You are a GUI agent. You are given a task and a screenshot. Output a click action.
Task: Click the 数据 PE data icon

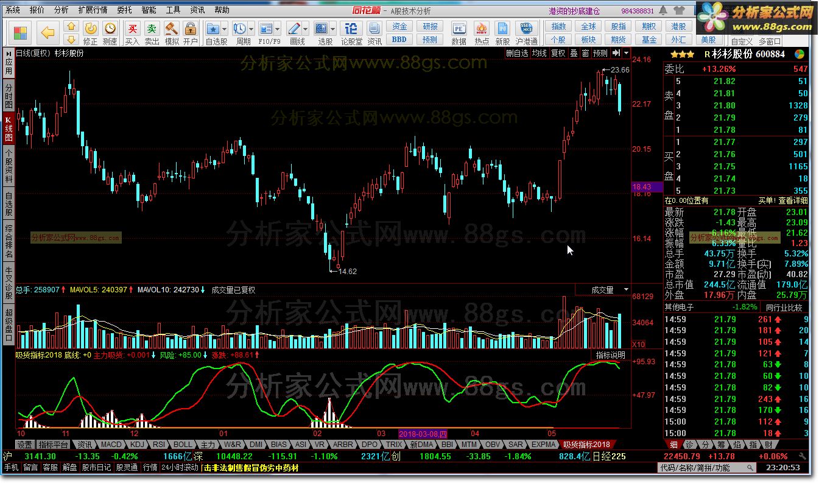pyautogui.click(x=459, y=29)
